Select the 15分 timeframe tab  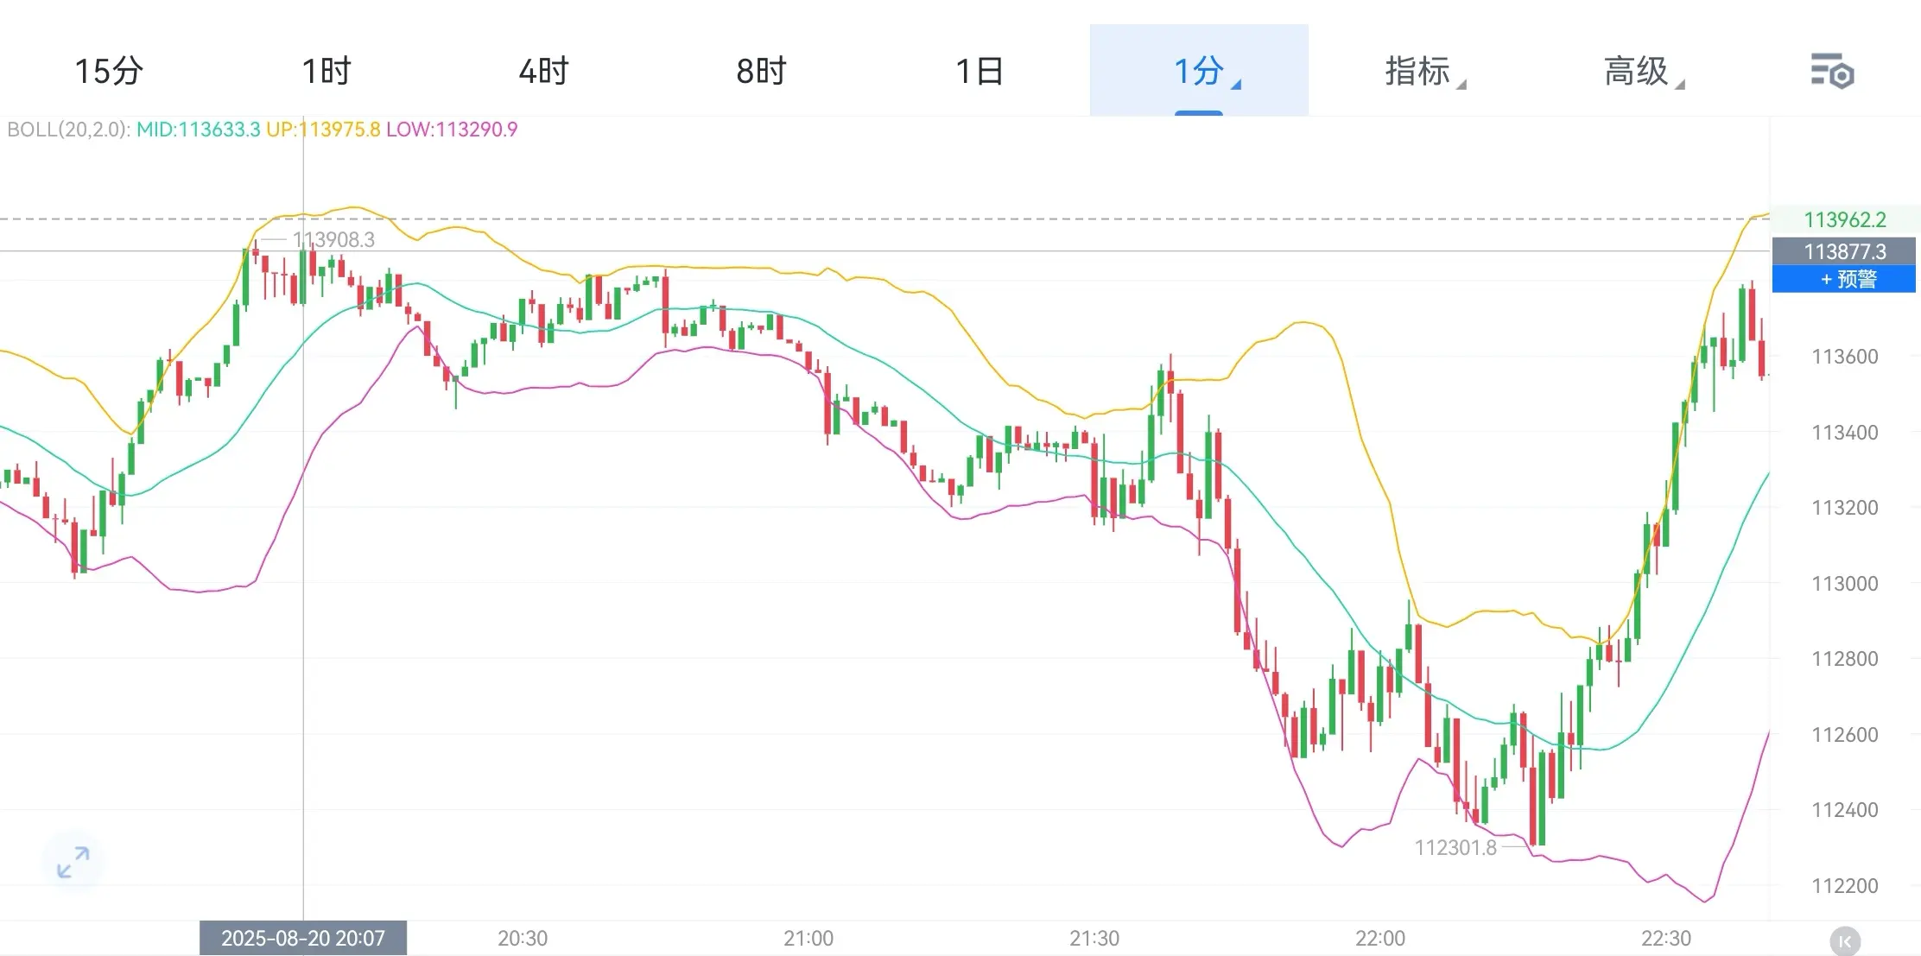pyautogui.click(x=109, y=71)
